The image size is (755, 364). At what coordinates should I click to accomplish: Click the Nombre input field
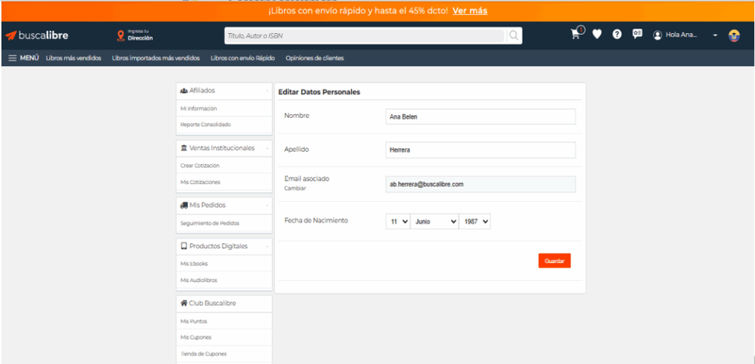pos(480,116)
